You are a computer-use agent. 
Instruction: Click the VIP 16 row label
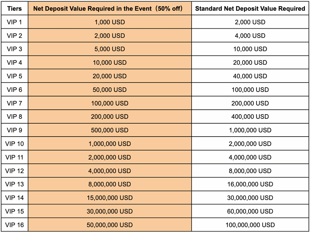14,225
